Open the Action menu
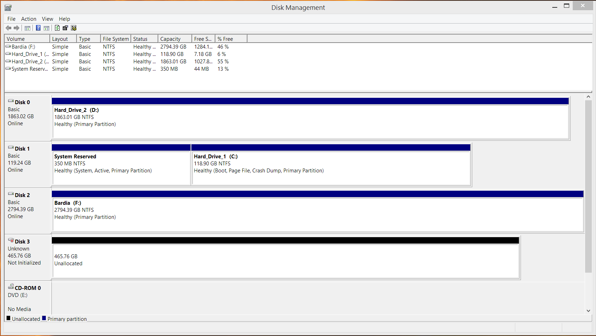The image size is (596, 336). [x=29, y=19]
